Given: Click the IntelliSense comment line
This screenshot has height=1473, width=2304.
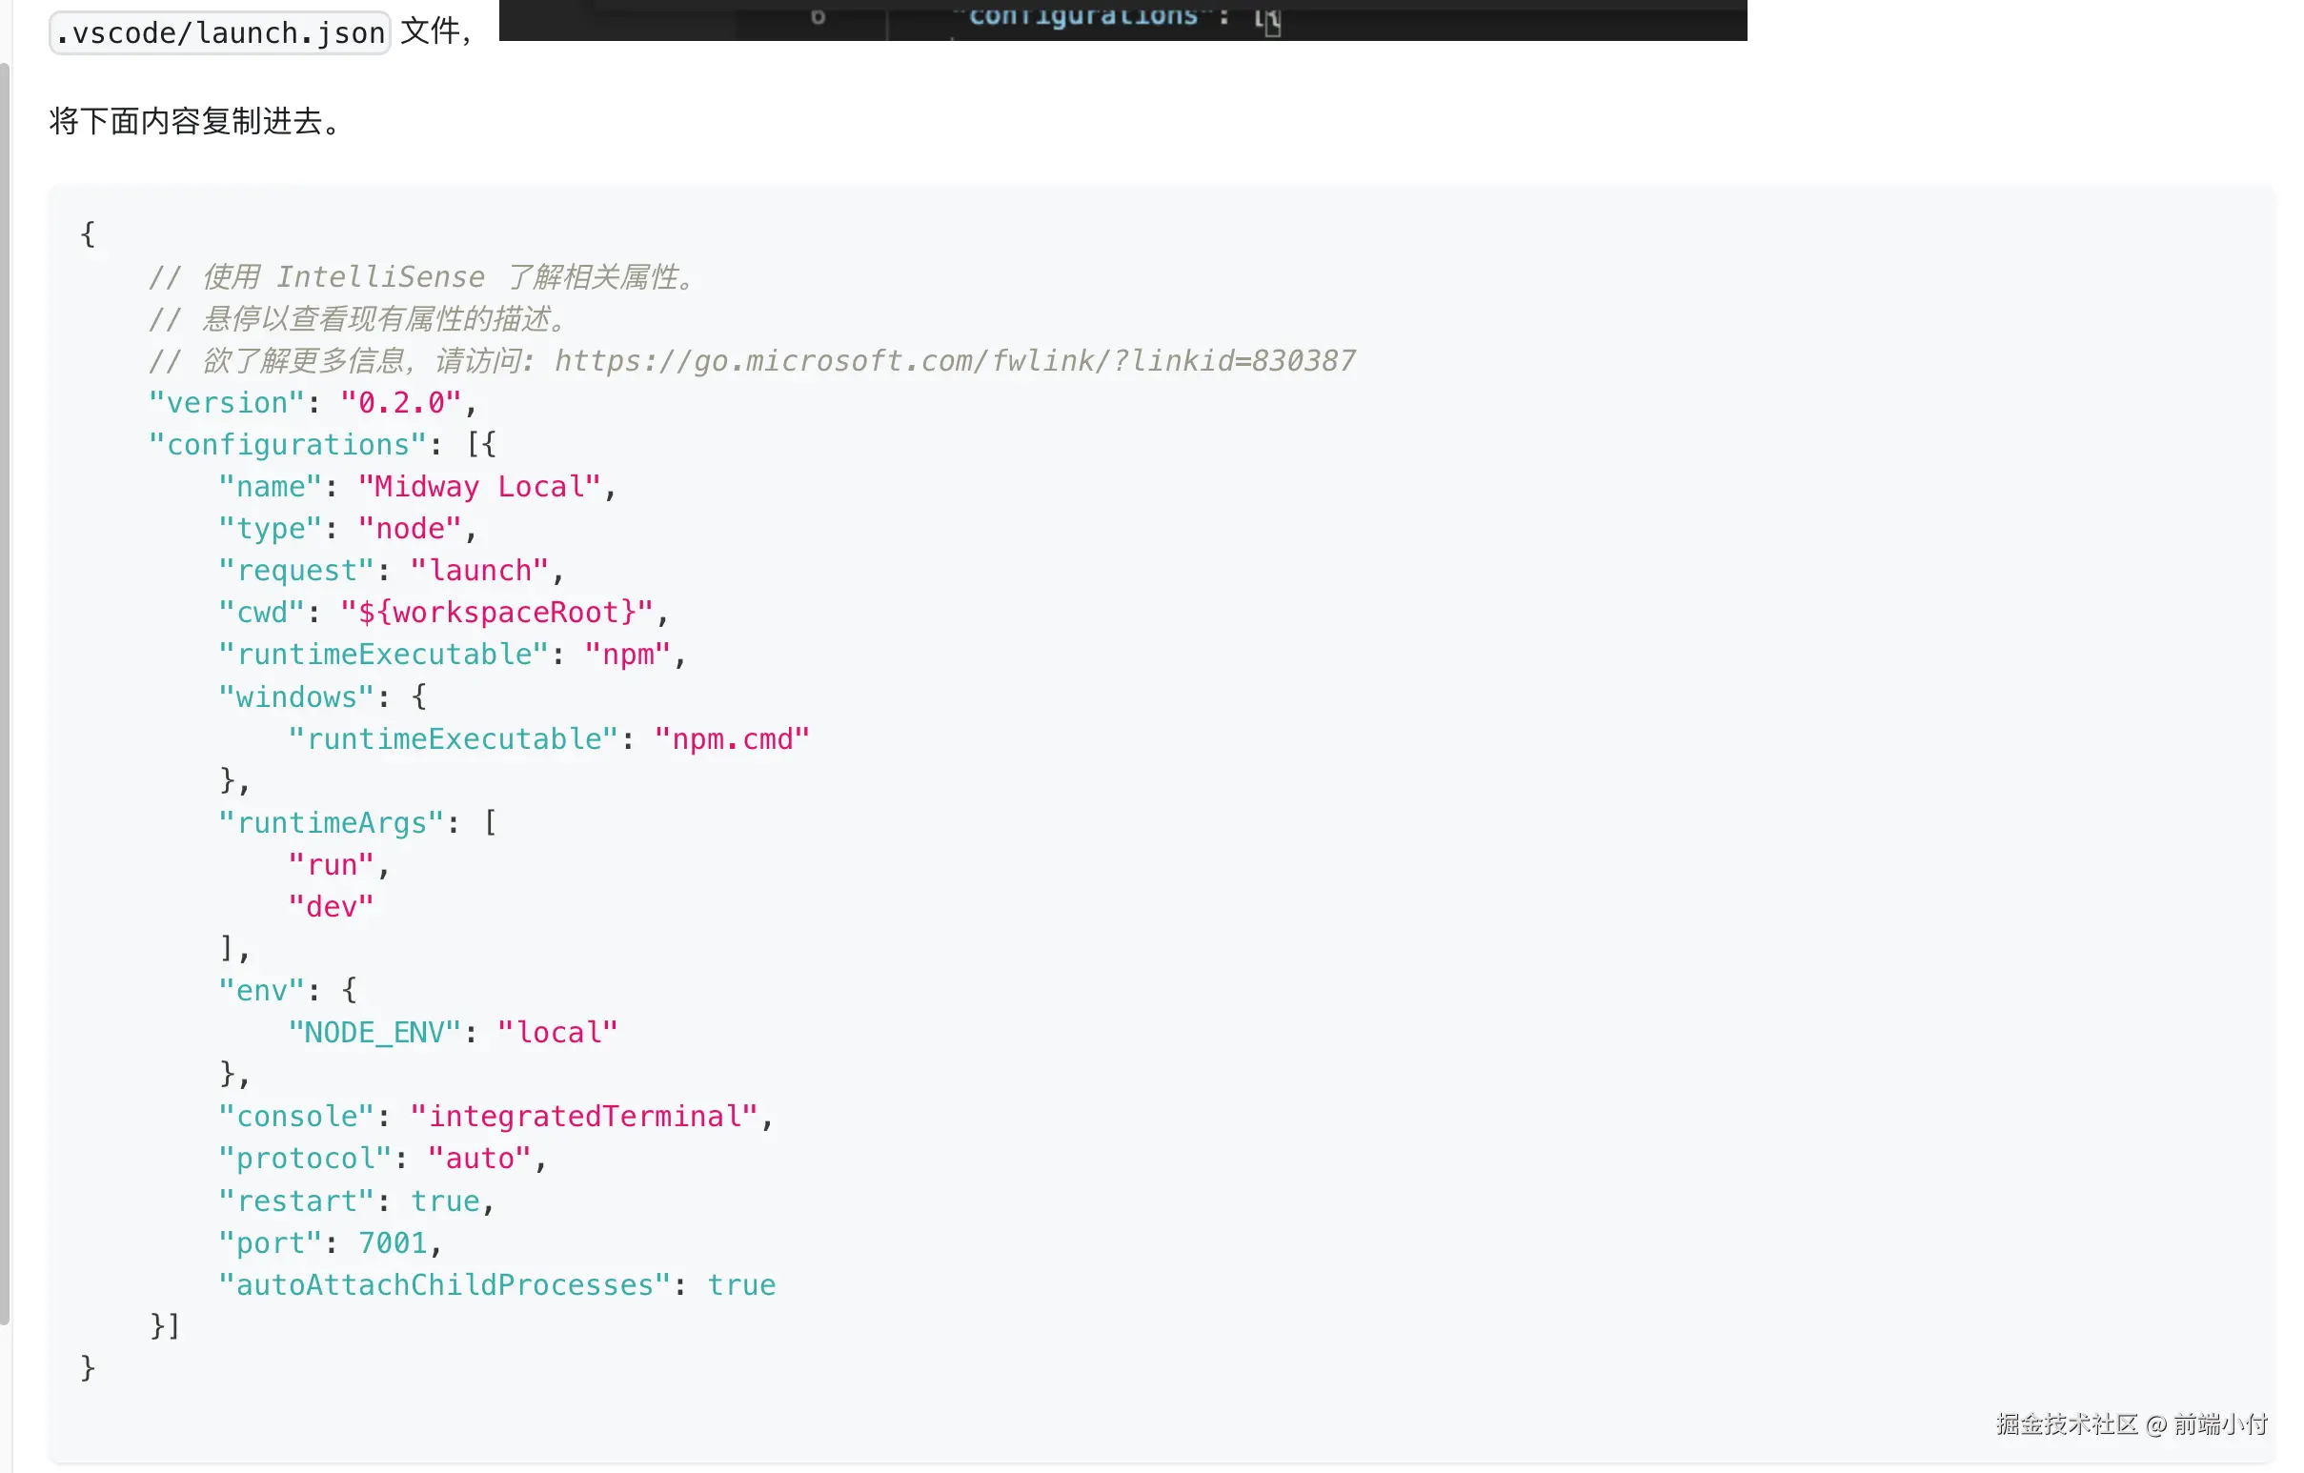Looking at the screenshot, I should [x=421, y=277].
